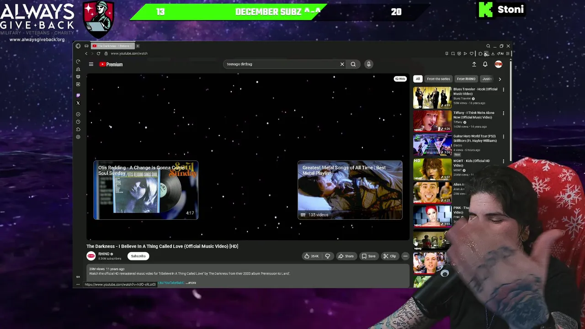Reload the YouTube page
Screen dimensions: 585x329
(98, 53)
